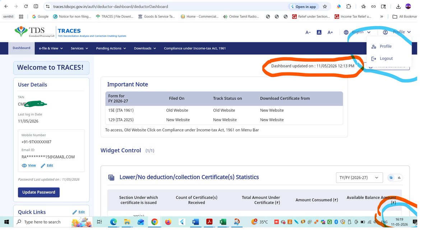Edit the Quick Links section

[79, 212]
